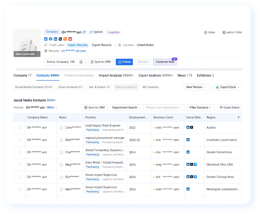Screen dimensions: 261x215
Task: Open the Email contacts 637 tab
Action: pos(71,87)
